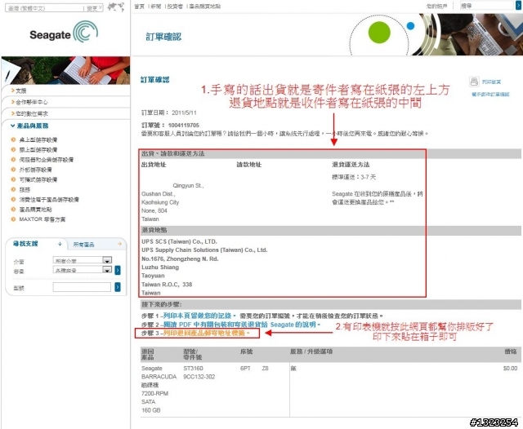Click Taiwan R.O.C, 338 address line
The image size is (523, 429).
tap(167, 284)
